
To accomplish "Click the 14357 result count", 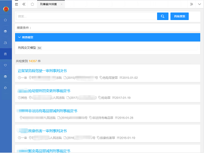I will coord(33,61).
